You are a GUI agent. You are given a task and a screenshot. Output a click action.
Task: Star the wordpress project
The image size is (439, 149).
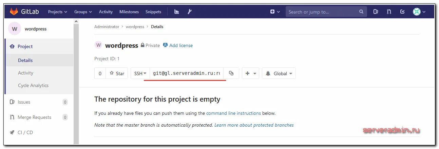(x=117, y=73)
